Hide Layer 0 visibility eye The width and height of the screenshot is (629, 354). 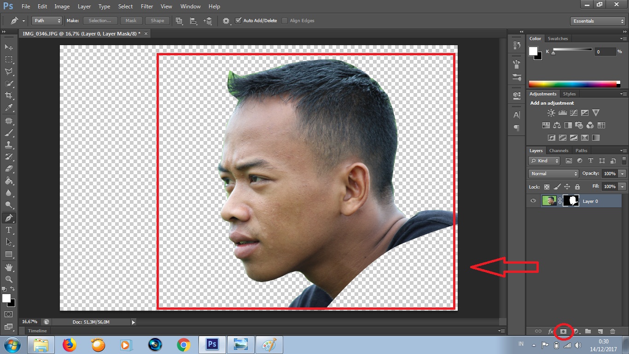pos(533,201)
